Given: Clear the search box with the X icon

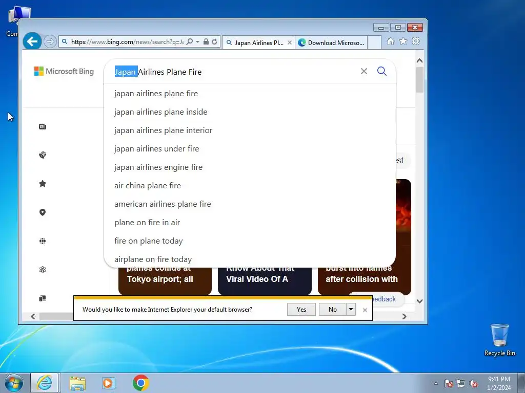Looking at the screenshot, I should [364, 71].
